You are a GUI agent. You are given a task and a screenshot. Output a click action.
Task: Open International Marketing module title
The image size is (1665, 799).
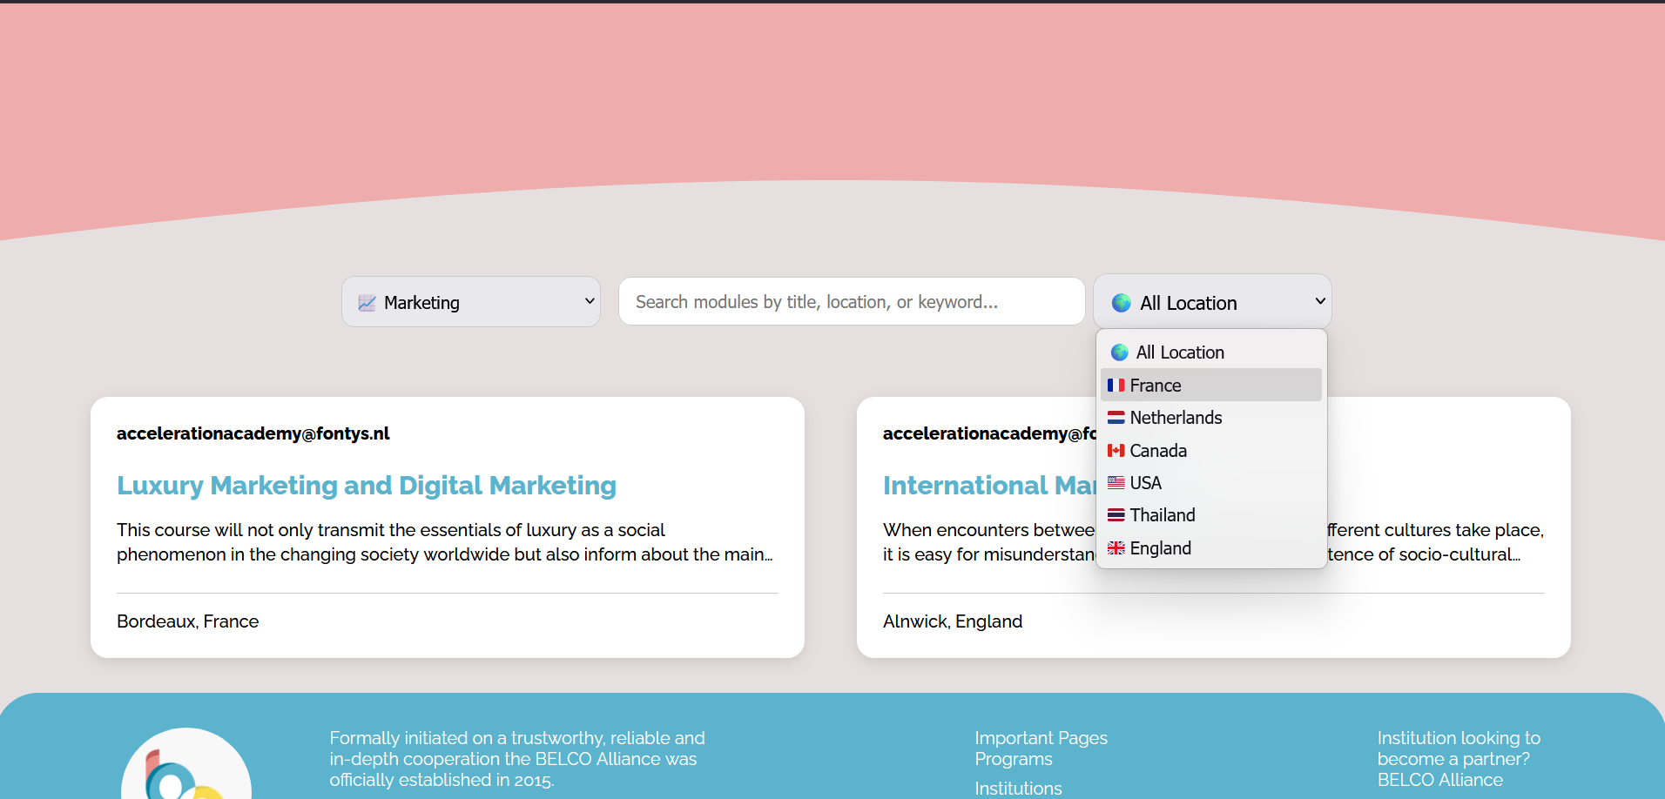pyautogui.click(x=988, y=486)
